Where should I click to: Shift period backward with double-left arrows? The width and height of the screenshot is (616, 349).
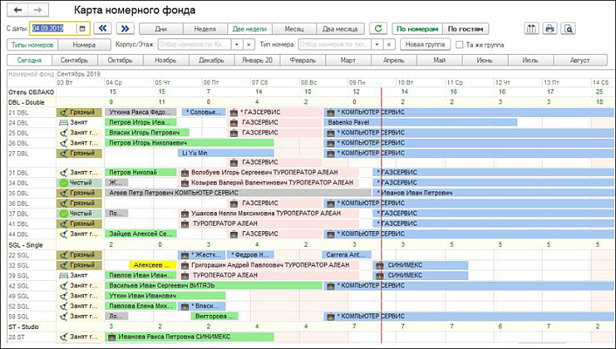pos(102,28)
